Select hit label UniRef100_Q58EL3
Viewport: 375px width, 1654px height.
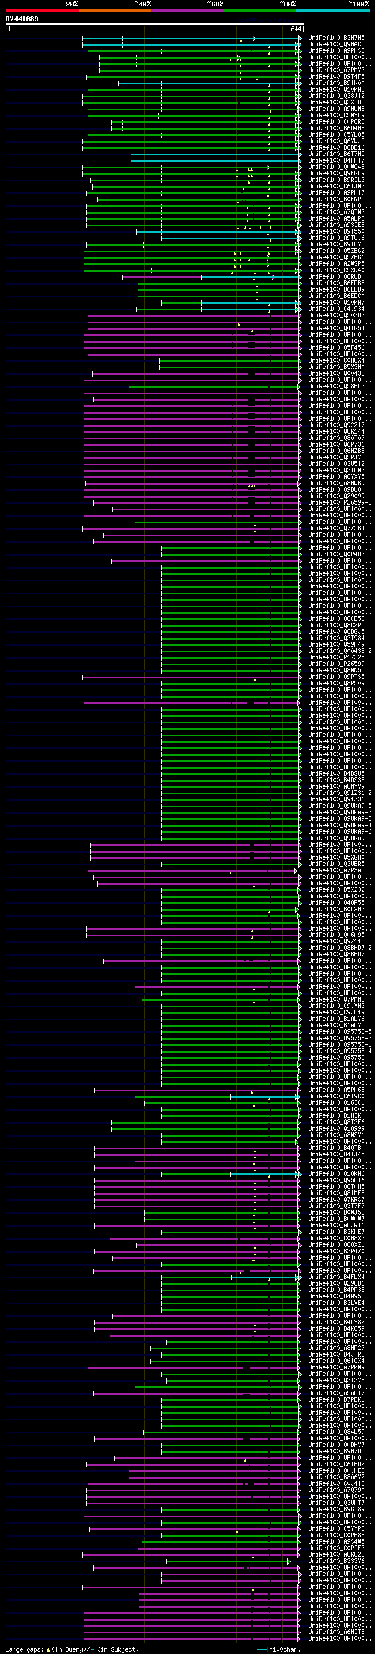(336, 387)
